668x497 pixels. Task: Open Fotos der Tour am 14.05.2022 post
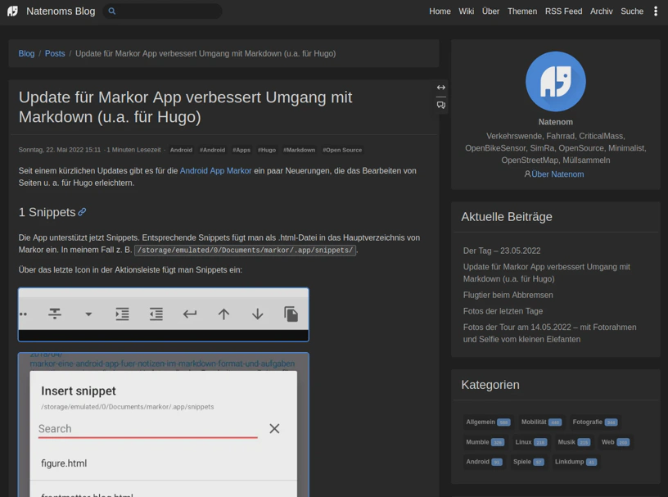tap(549, 333)
